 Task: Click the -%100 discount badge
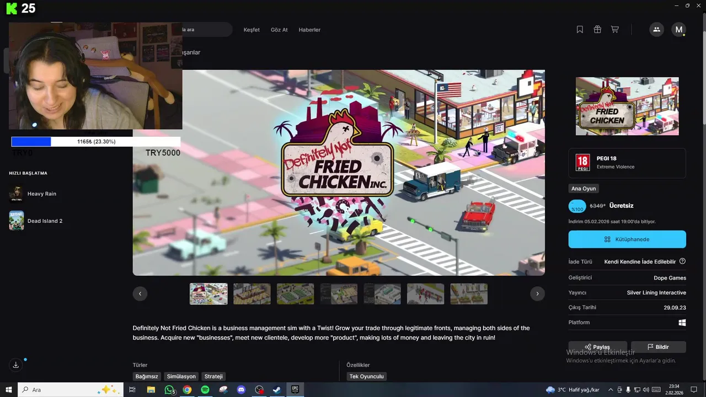tap(577, 206)
